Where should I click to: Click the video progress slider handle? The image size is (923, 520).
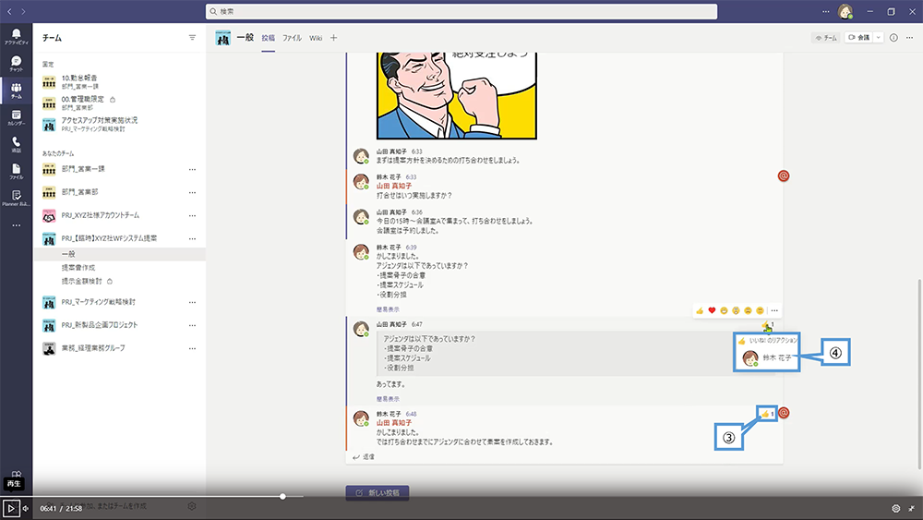[x=282, y=496]
